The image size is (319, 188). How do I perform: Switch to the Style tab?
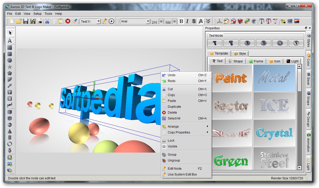pos(240,53)
